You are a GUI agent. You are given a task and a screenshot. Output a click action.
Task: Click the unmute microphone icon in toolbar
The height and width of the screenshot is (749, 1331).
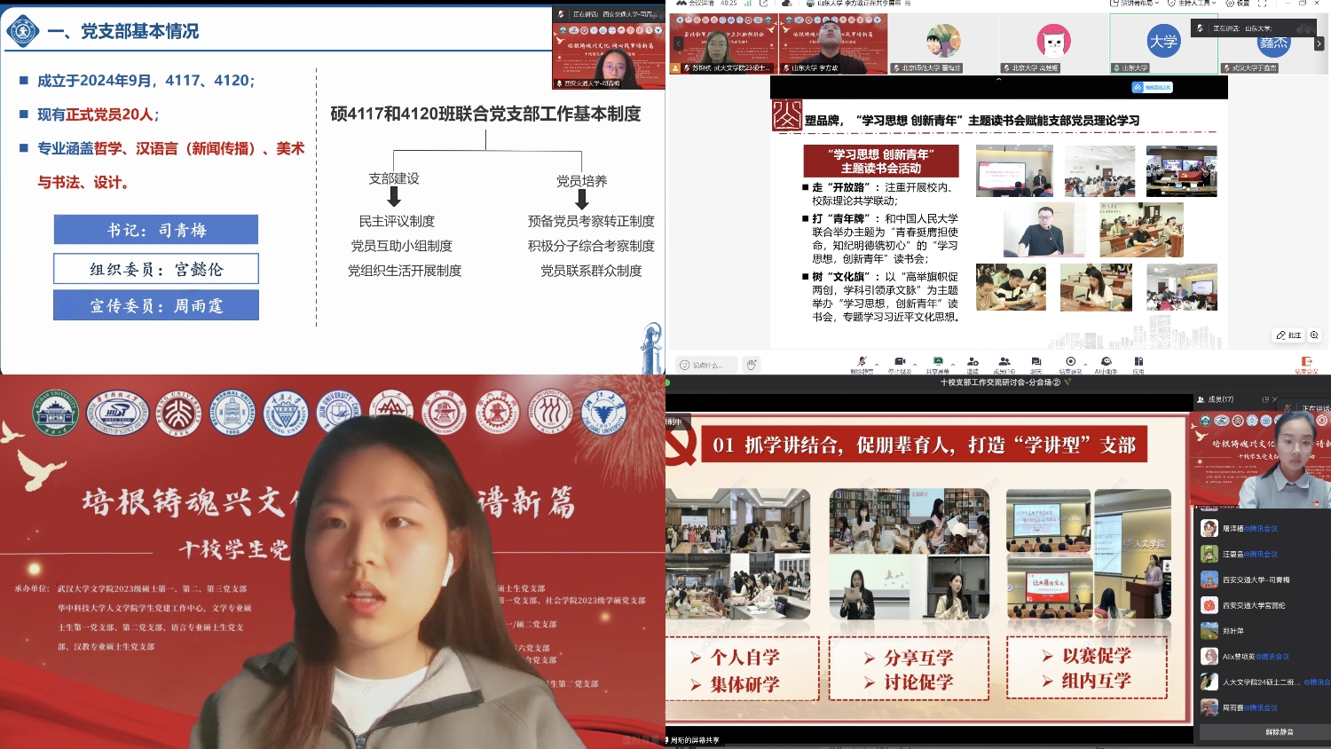point(861,363)
